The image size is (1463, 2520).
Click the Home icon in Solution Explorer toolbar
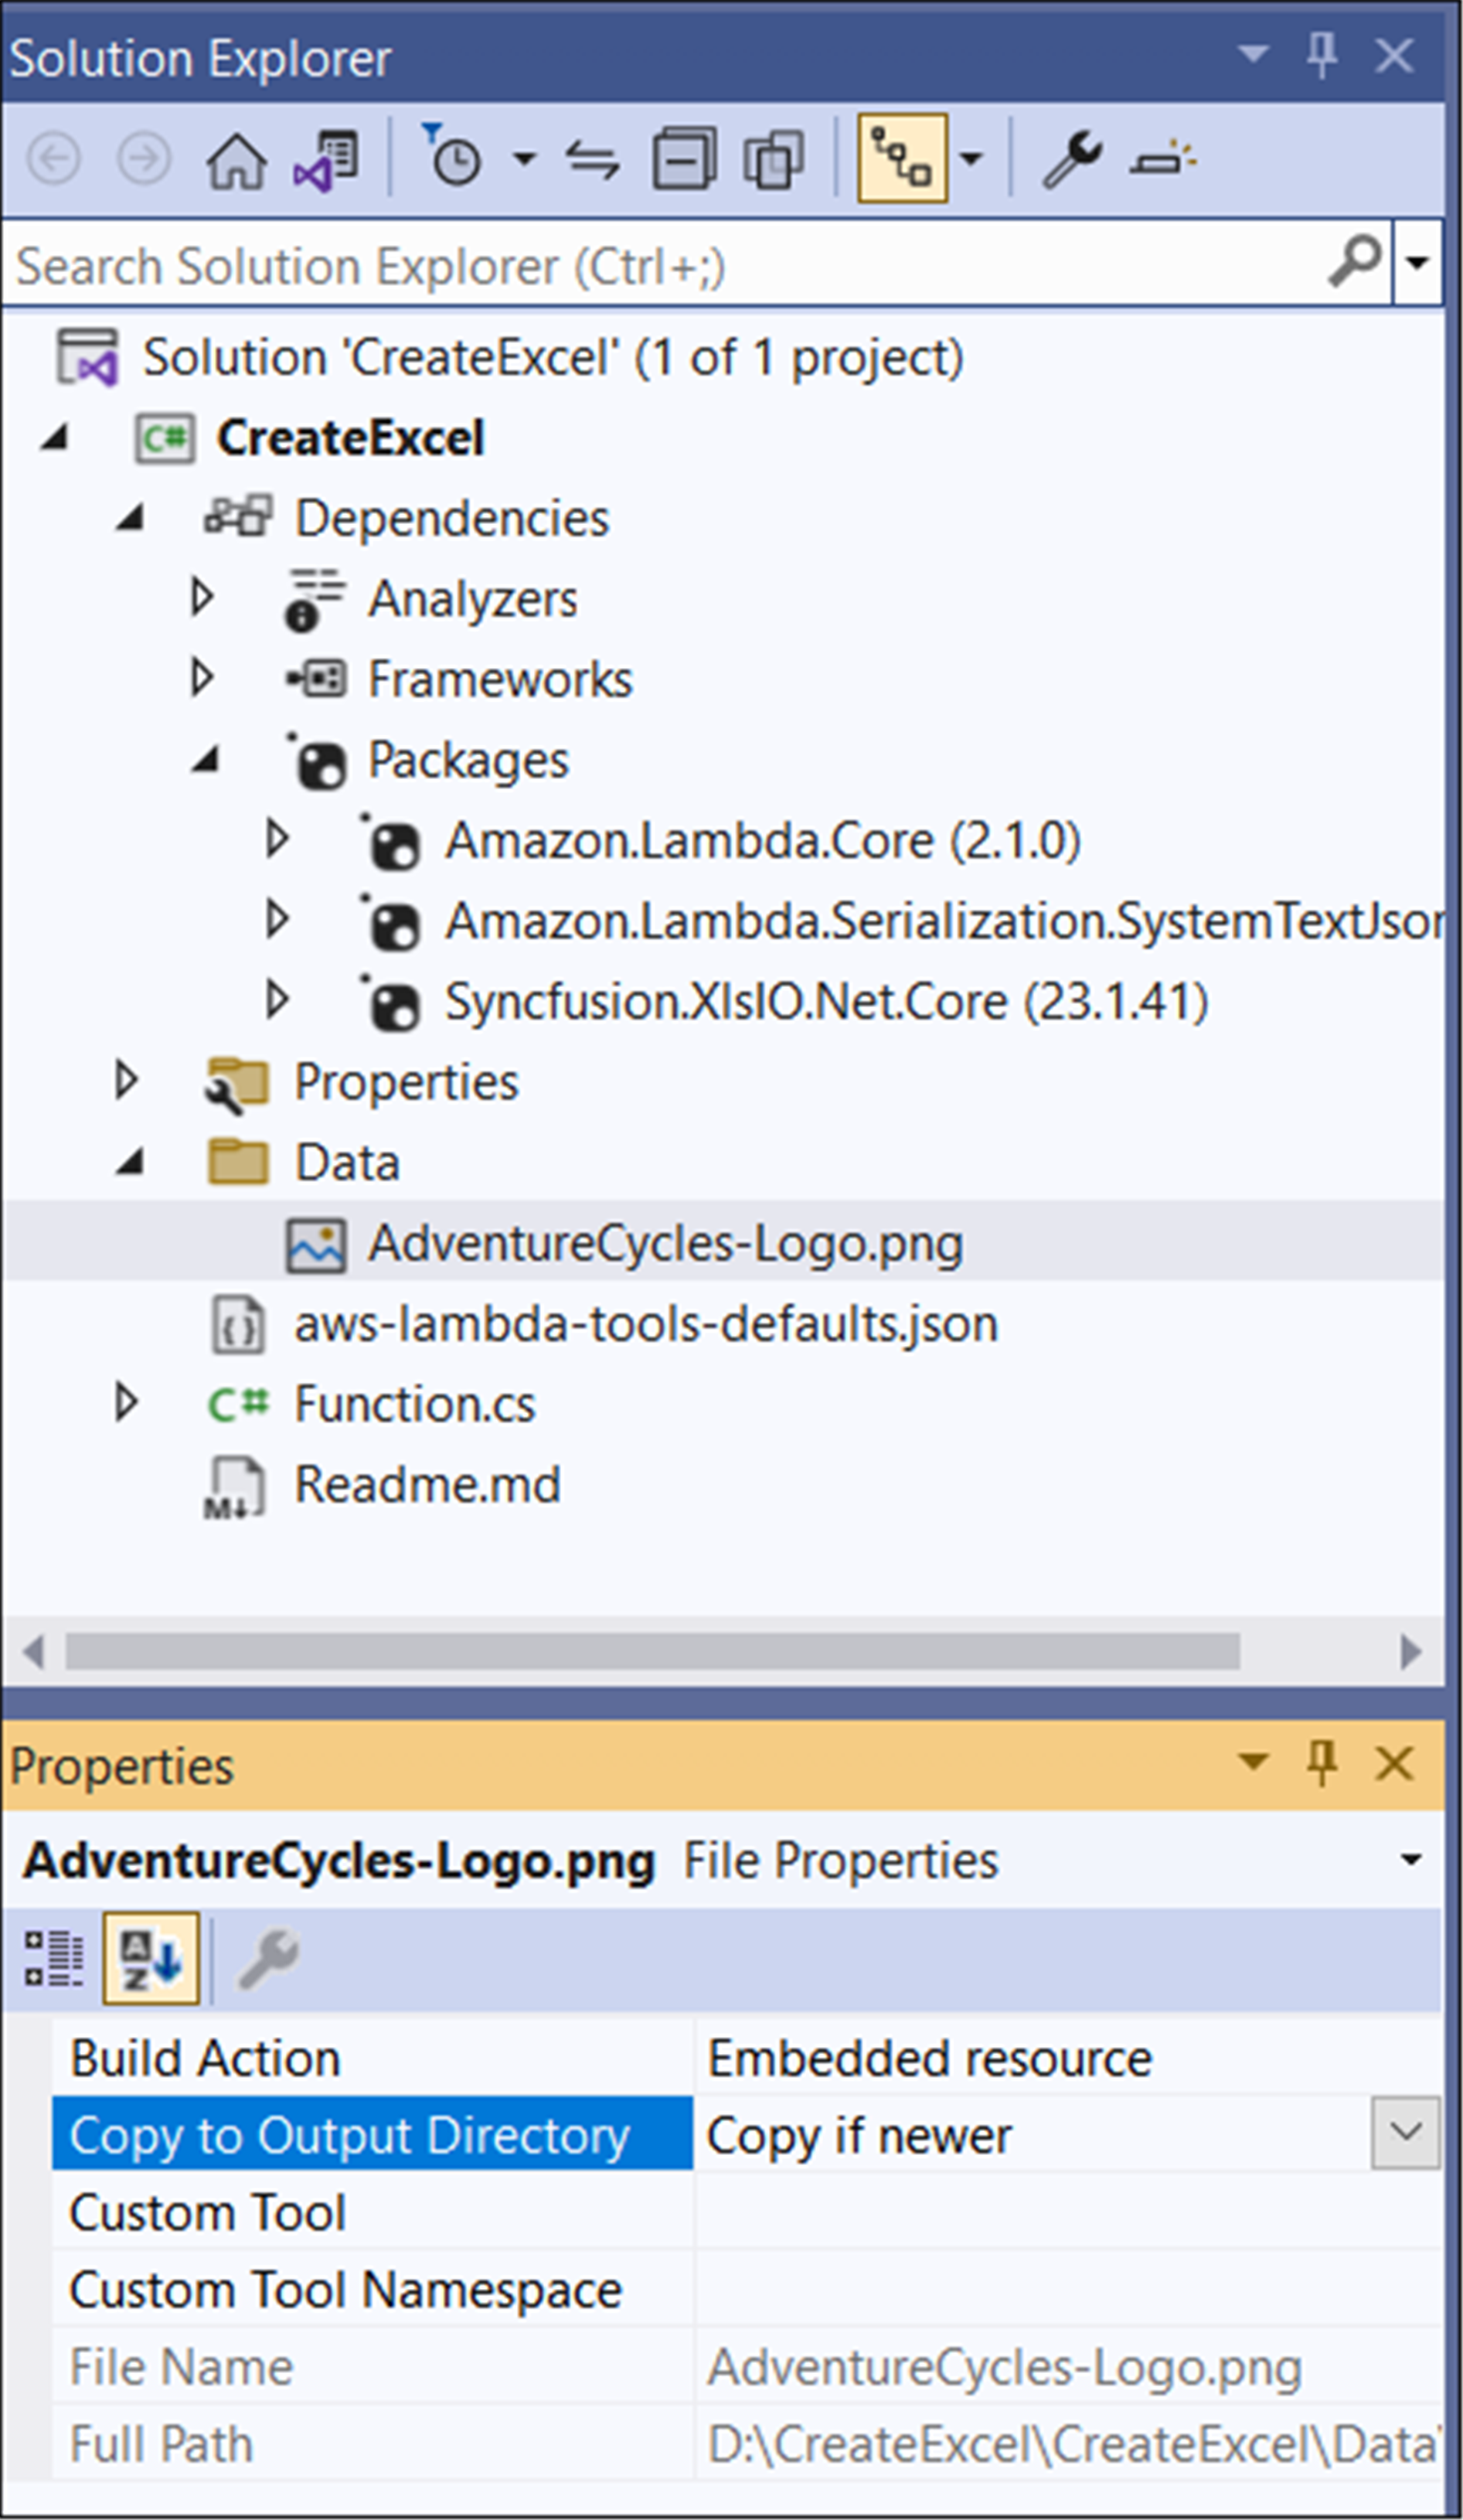coord(236,159)
